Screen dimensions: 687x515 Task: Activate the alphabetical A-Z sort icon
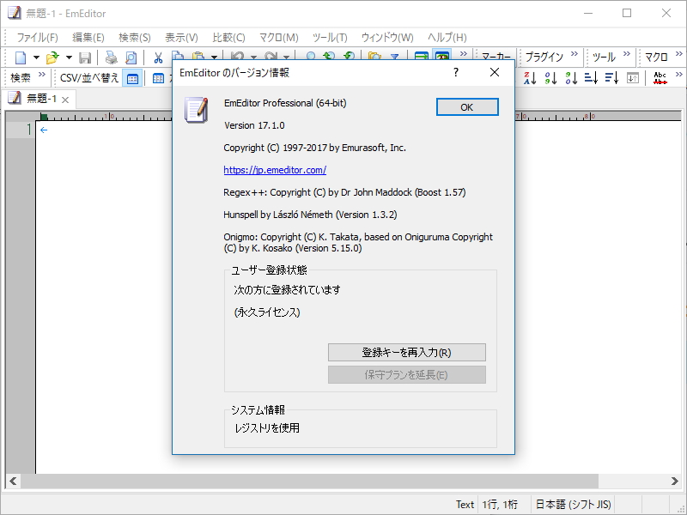click(531, 77)
